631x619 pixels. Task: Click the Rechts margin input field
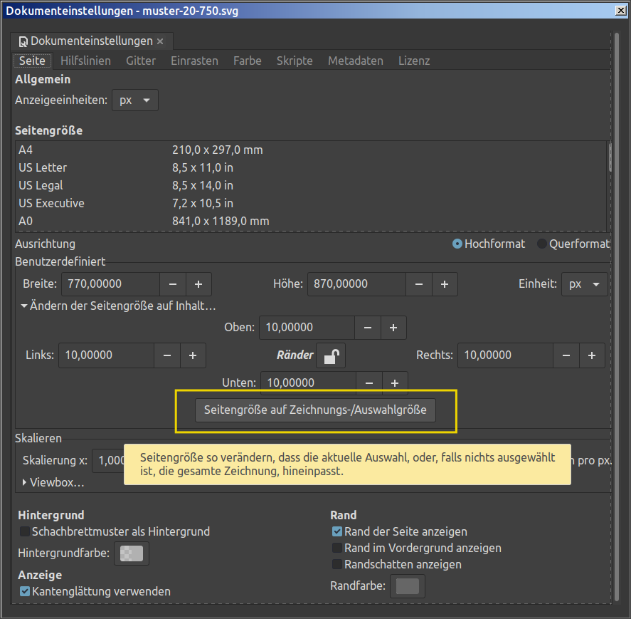[506, 355]
